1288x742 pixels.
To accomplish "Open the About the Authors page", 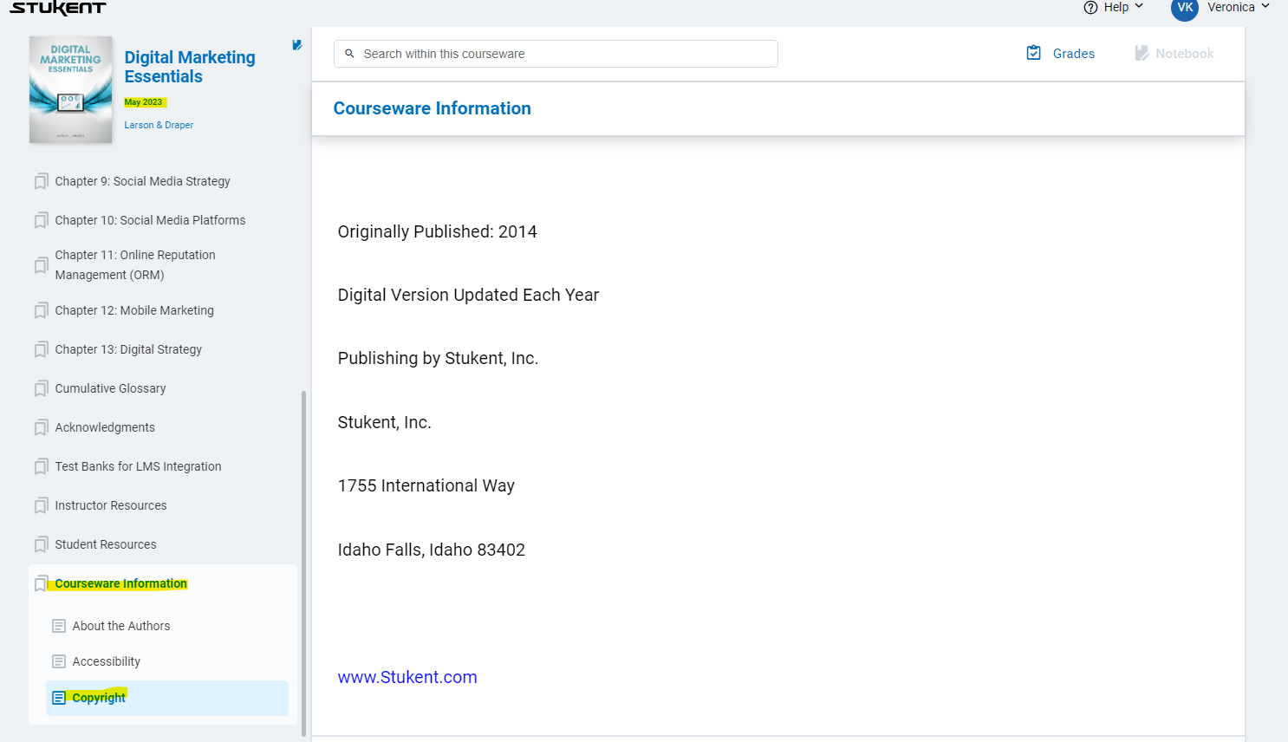I will coord(121,626).
